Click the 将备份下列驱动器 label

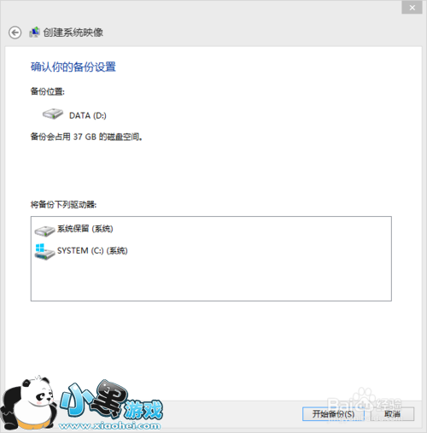(63, 204)
